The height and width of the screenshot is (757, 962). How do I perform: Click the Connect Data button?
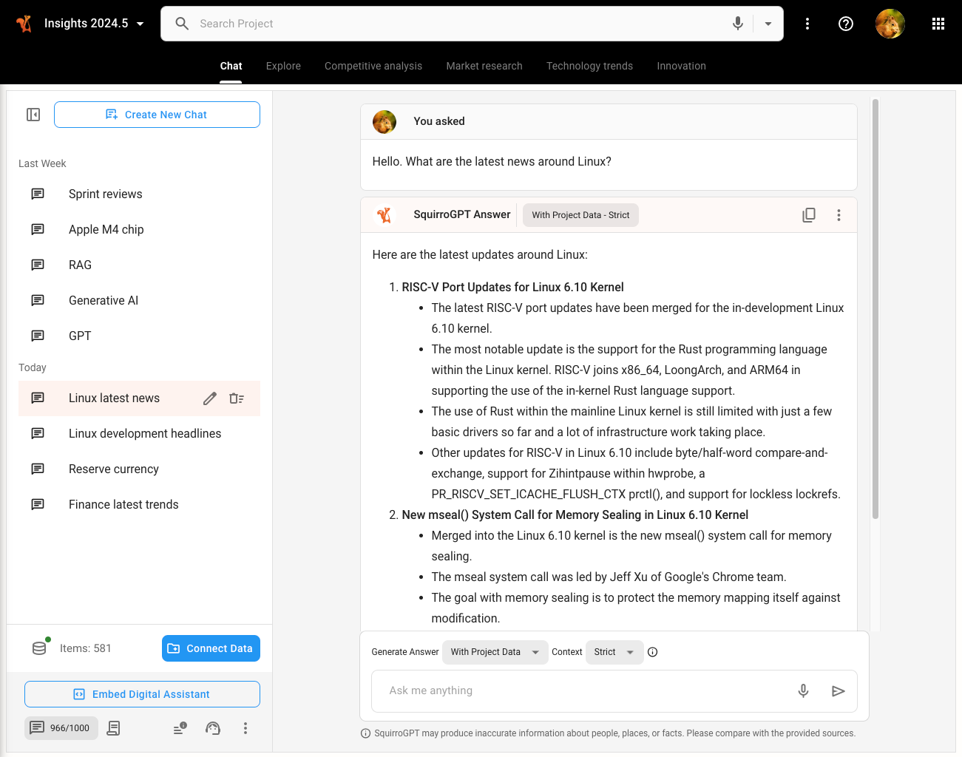pos(211,648)
